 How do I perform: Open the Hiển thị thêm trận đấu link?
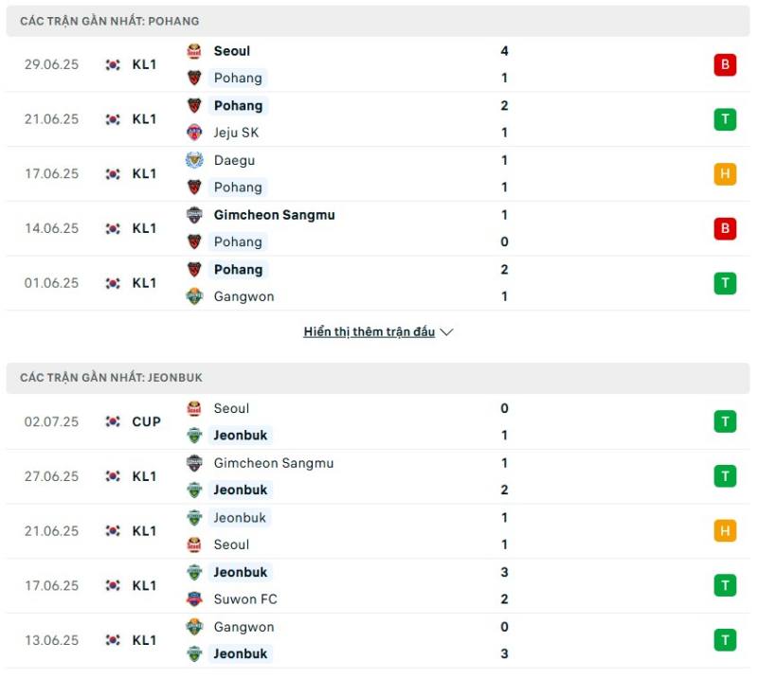[370, 332]
